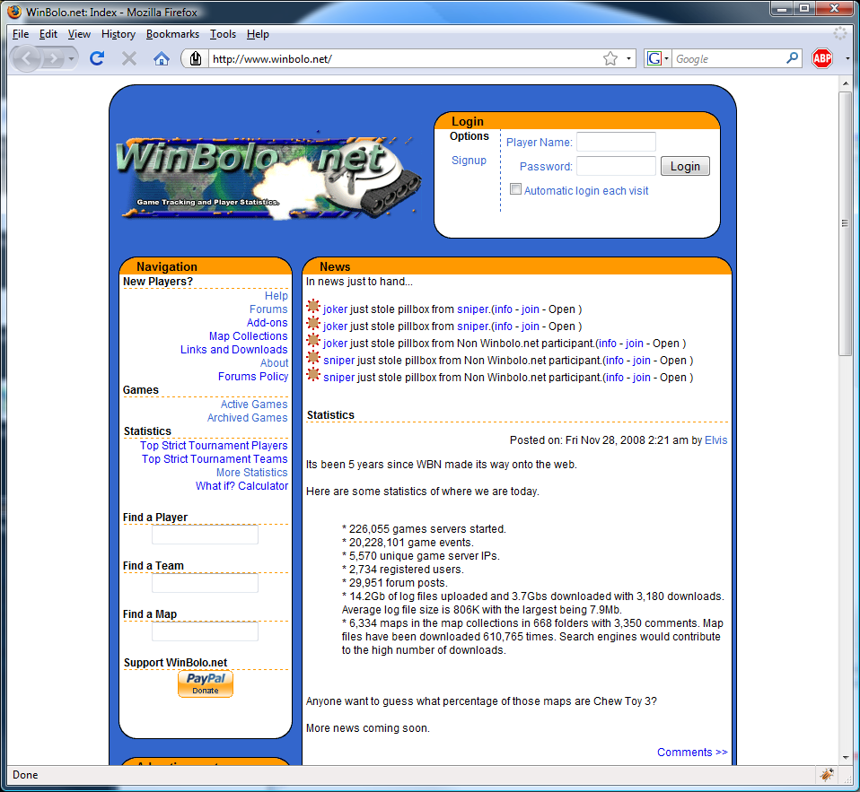
Task: Click the PayPal Donate button
Action: click(206, 683)
